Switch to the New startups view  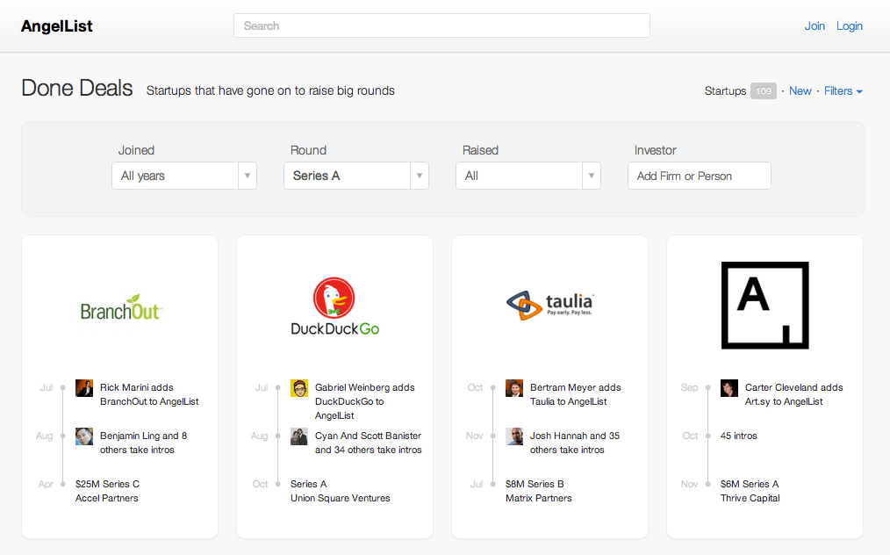click(800, 91)
